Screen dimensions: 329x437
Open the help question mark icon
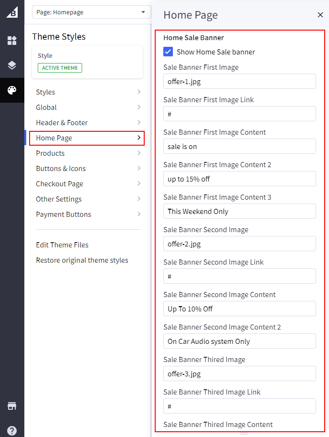click(x=12, y=430)
